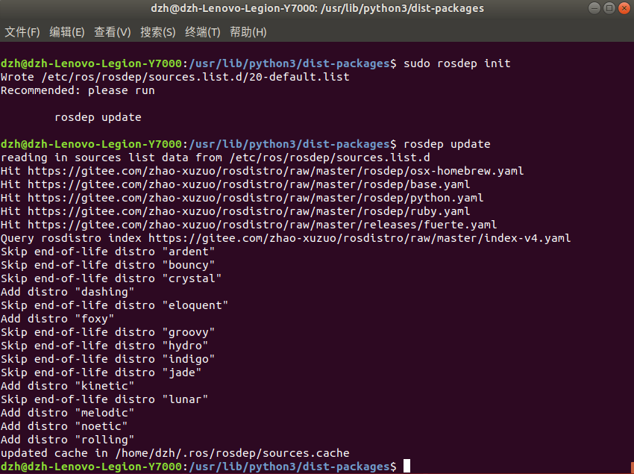Click the typed 'rosdep update' command
Image resolution: width=634 pixels, height=474 pixels.
[x=447, y=144]
